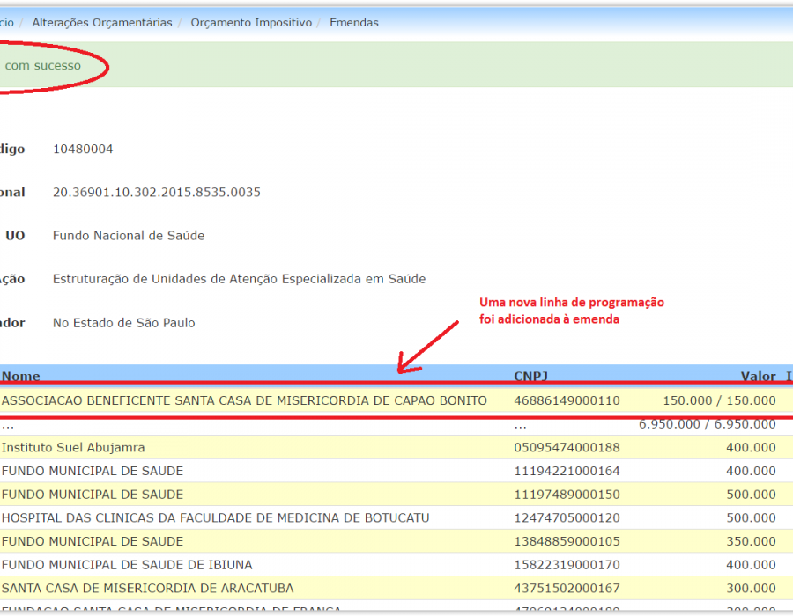793x616 pixels.
Task: Select CNPJ 12474705000120
Action: tap(567, 518)
